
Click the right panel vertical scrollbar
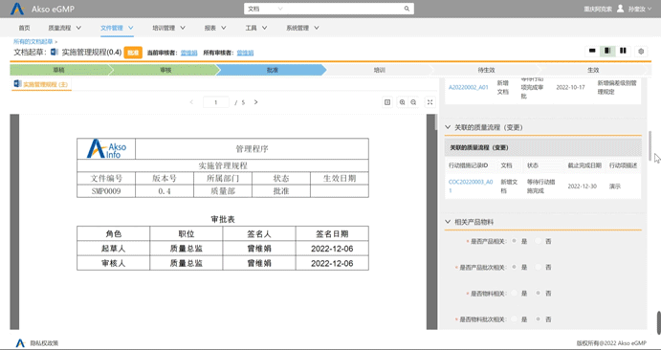pos(650,144)
